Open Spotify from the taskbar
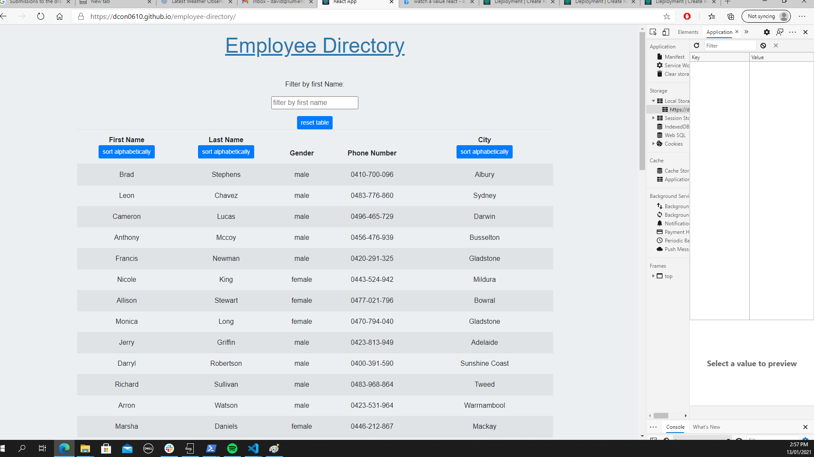814x457 pixels. point(232,448)
